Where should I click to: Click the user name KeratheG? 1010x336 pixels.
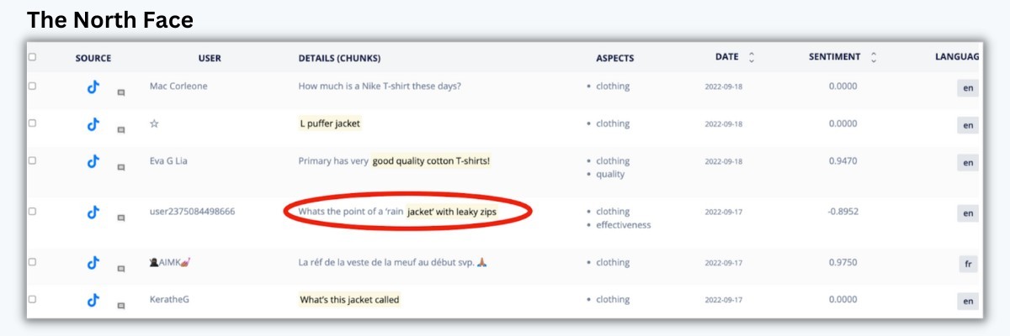(169, 299)
